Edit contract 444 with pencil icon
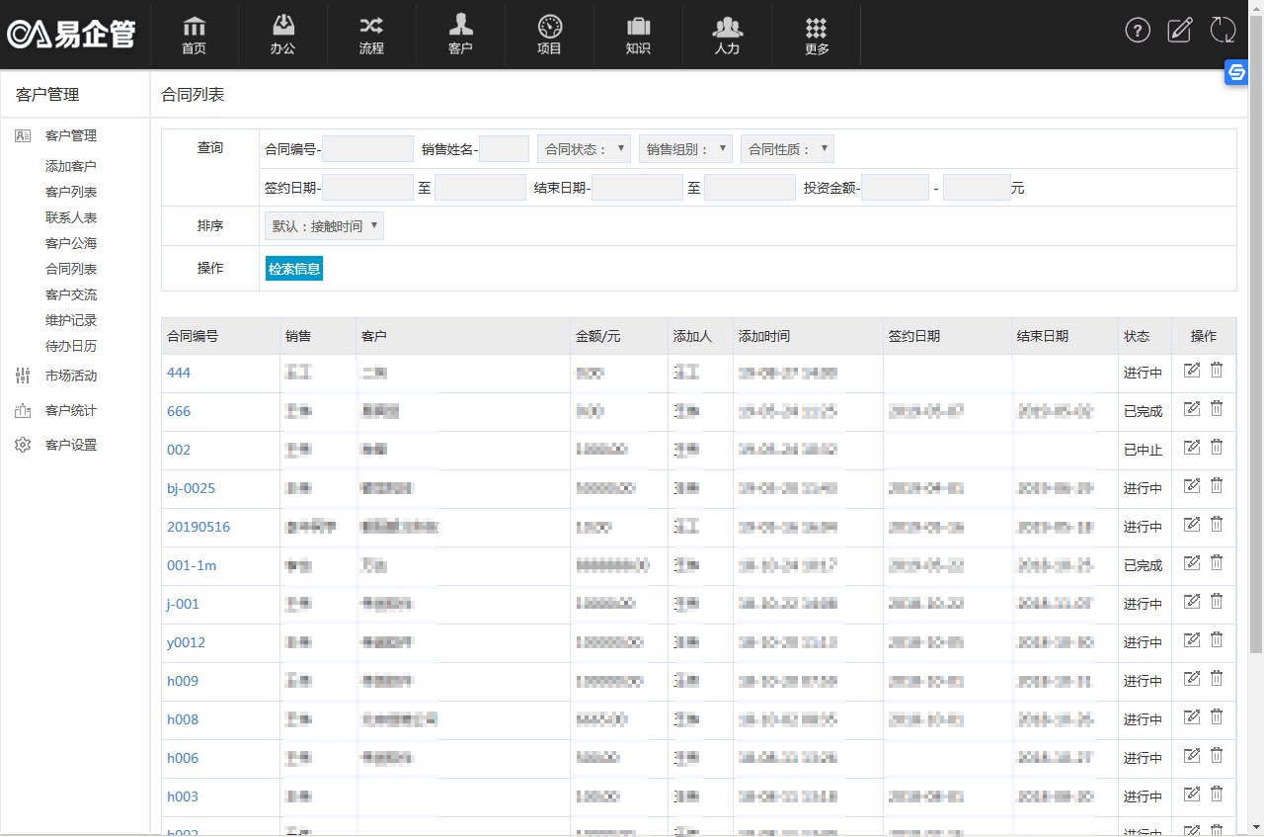Image resolution: width=1264 pixels, height=837 pixels. tap(1192, 370)
